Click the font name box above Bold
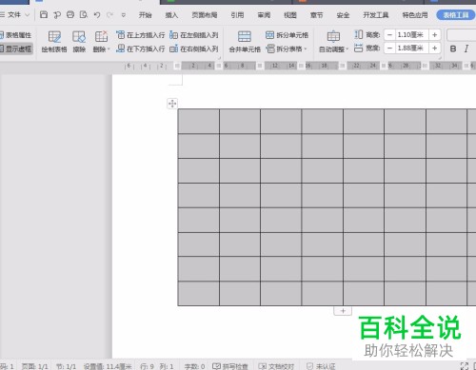The height and width of the screenshot is (370, 476). tap(462, 35)
